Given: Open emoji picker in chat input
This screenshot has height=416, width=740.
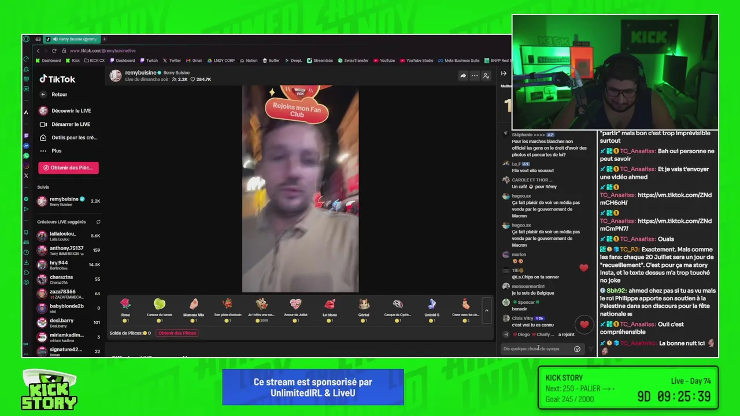Looking at the screenshot, I should tap(577, 349).
